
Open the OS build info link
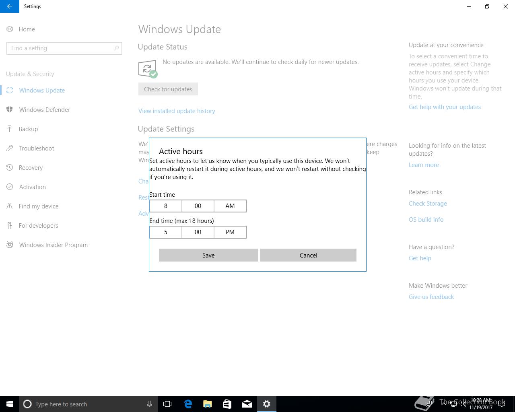tap(426, 220)
